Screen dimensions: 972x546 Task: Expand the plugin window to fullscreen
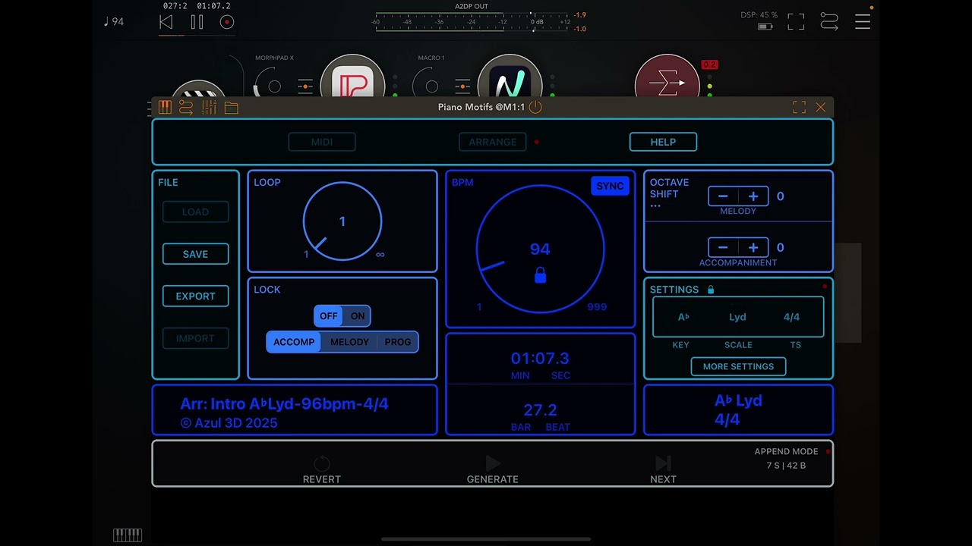(x=799, y=108)
